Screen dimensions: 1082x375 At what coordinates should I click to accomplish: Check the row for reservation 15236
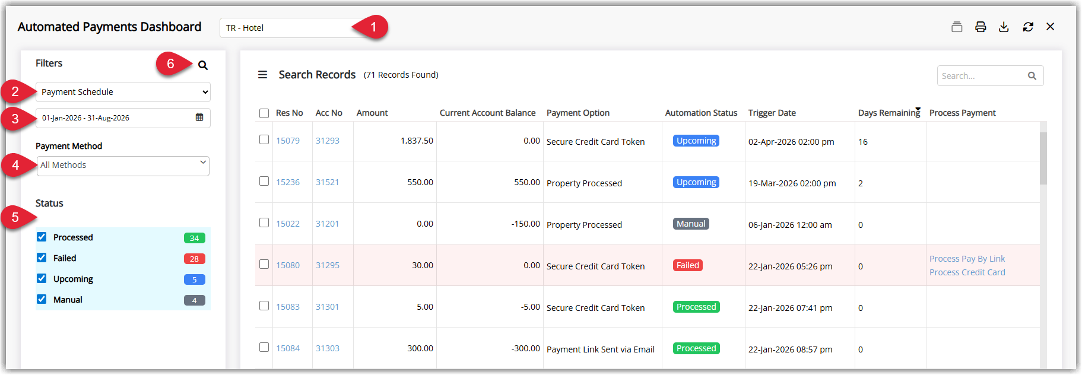click(x=264, y=181)
